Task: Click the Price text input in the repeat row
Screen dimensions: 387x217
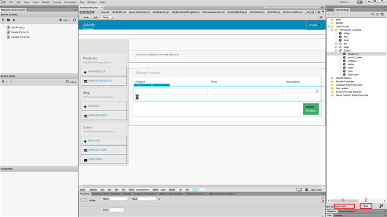Action: 247,92
